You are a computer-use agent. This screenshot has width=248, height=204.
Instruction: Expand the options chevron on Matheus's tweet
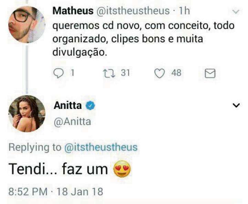pos(236,12)
